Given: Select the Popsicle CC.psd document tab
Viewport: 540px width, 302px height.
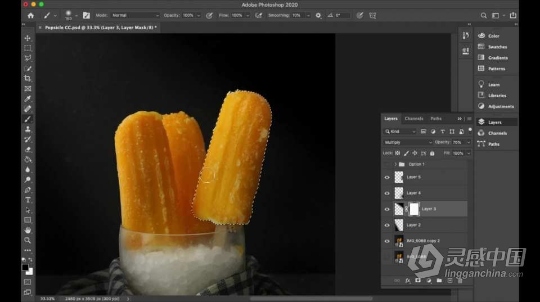Looking at the screenshot, I should point(101,28).
